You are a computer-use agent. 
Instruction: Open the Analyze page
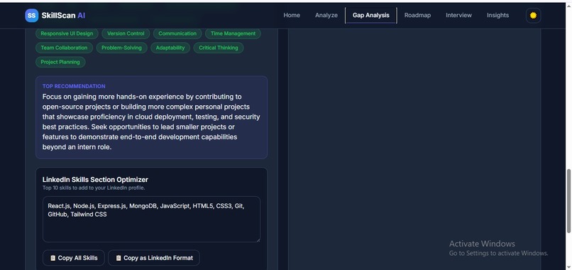(x=326, y=16)
